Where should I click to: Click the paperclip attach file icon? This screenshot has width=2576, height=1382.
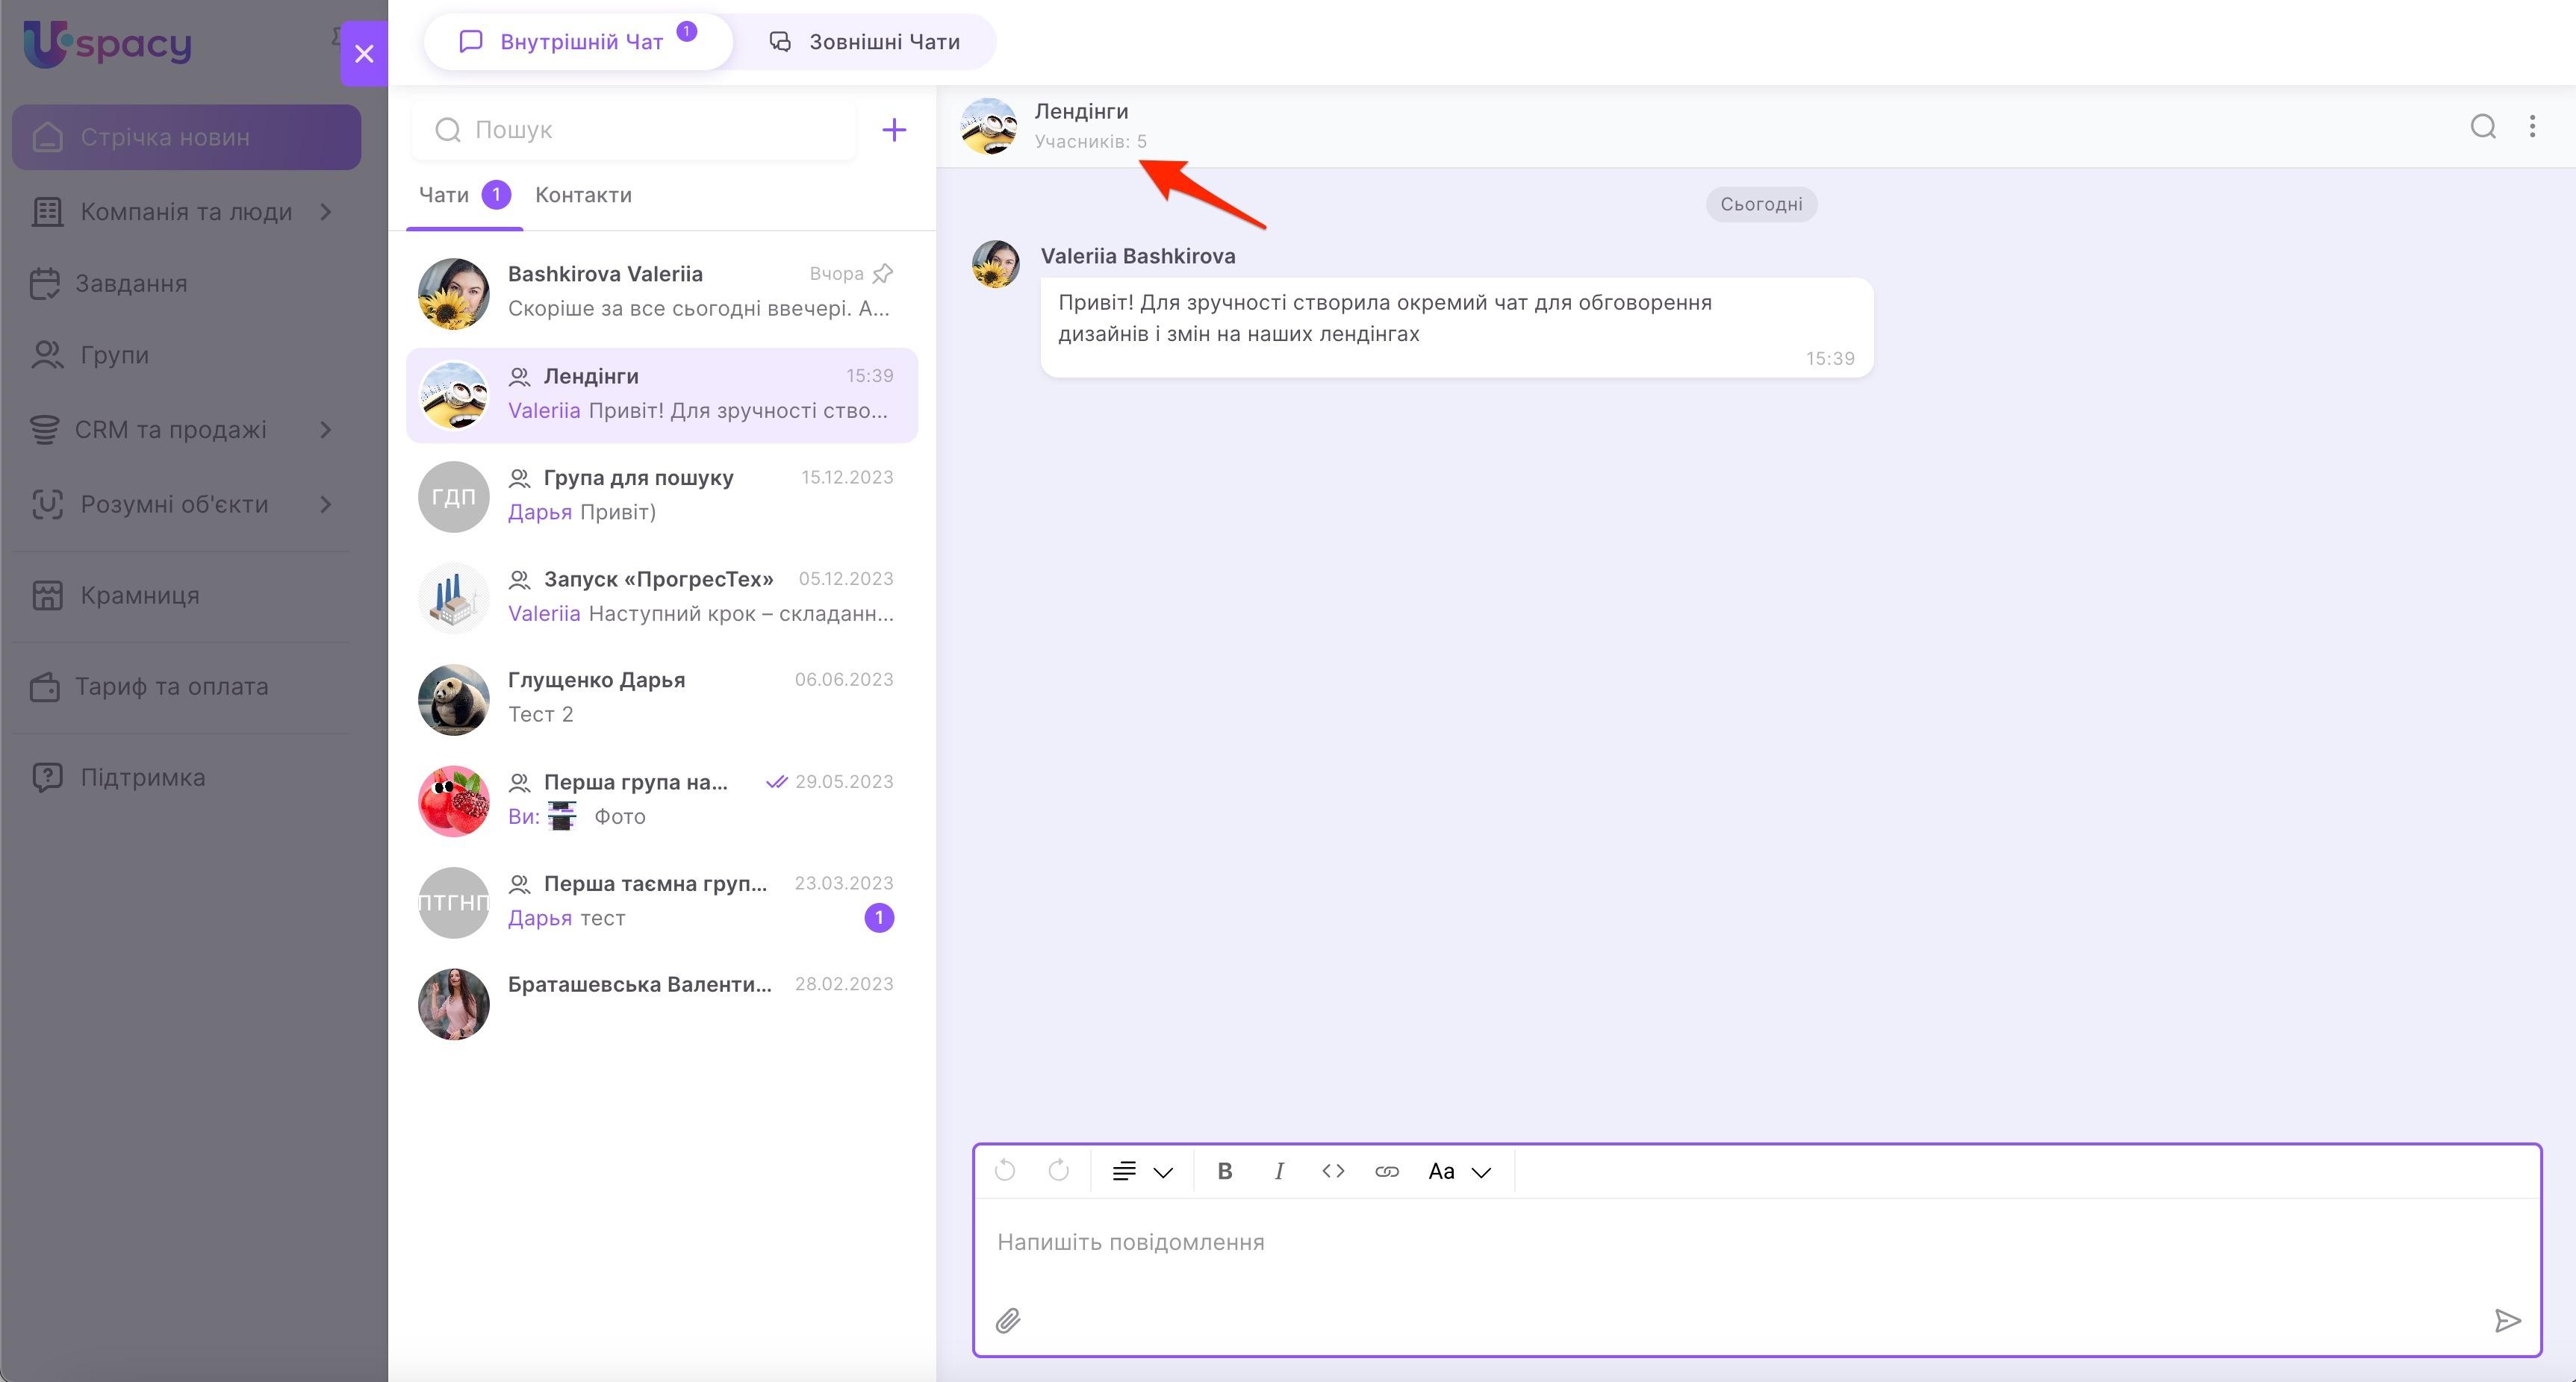[x=1008, y=1321]
